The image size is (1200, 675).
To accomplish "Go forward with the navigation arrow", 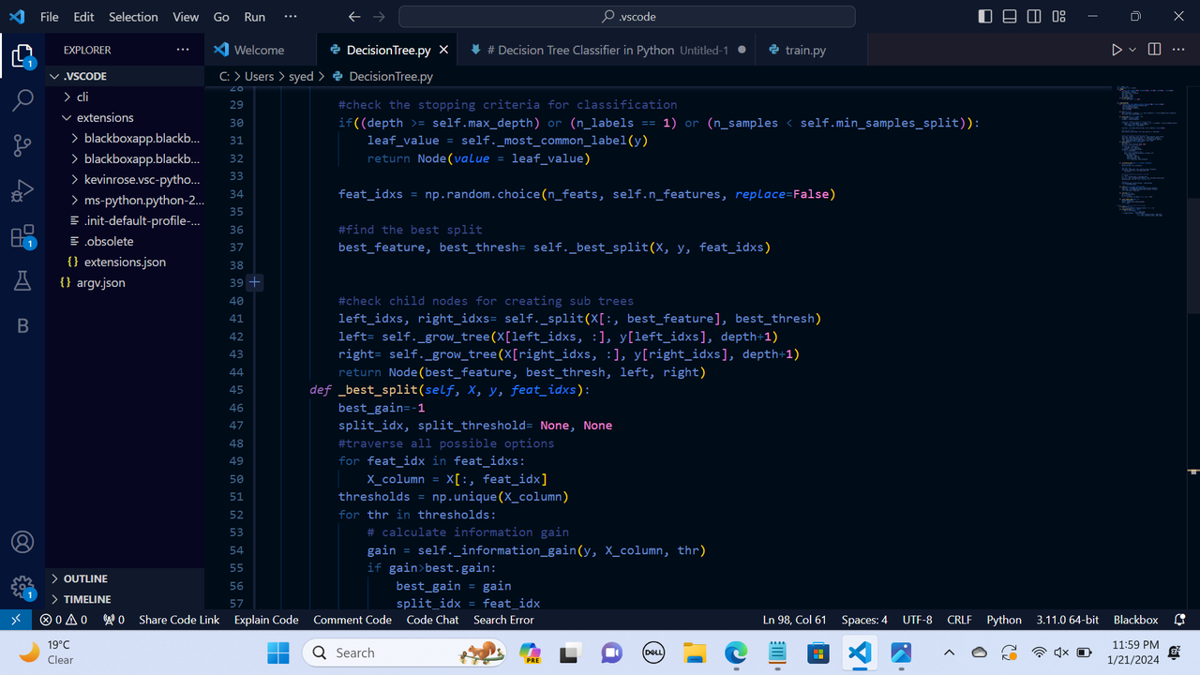I will coord(378,17).
